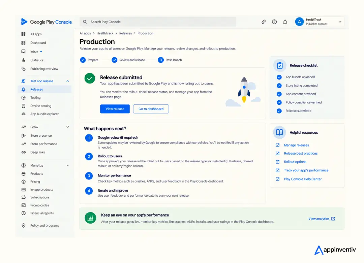Click the Go to dashboard button

tap(151, 109)
